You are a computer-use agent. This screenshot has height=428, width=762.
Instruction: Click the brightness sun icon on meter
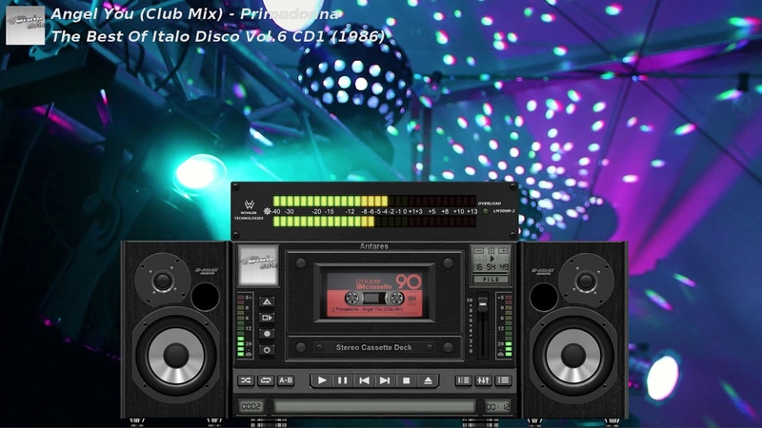point(267,211)
